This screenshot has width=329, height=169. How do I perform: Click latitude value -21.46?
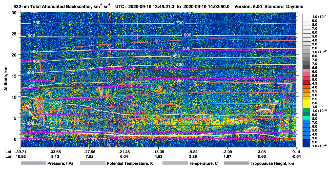pos(124,152)
